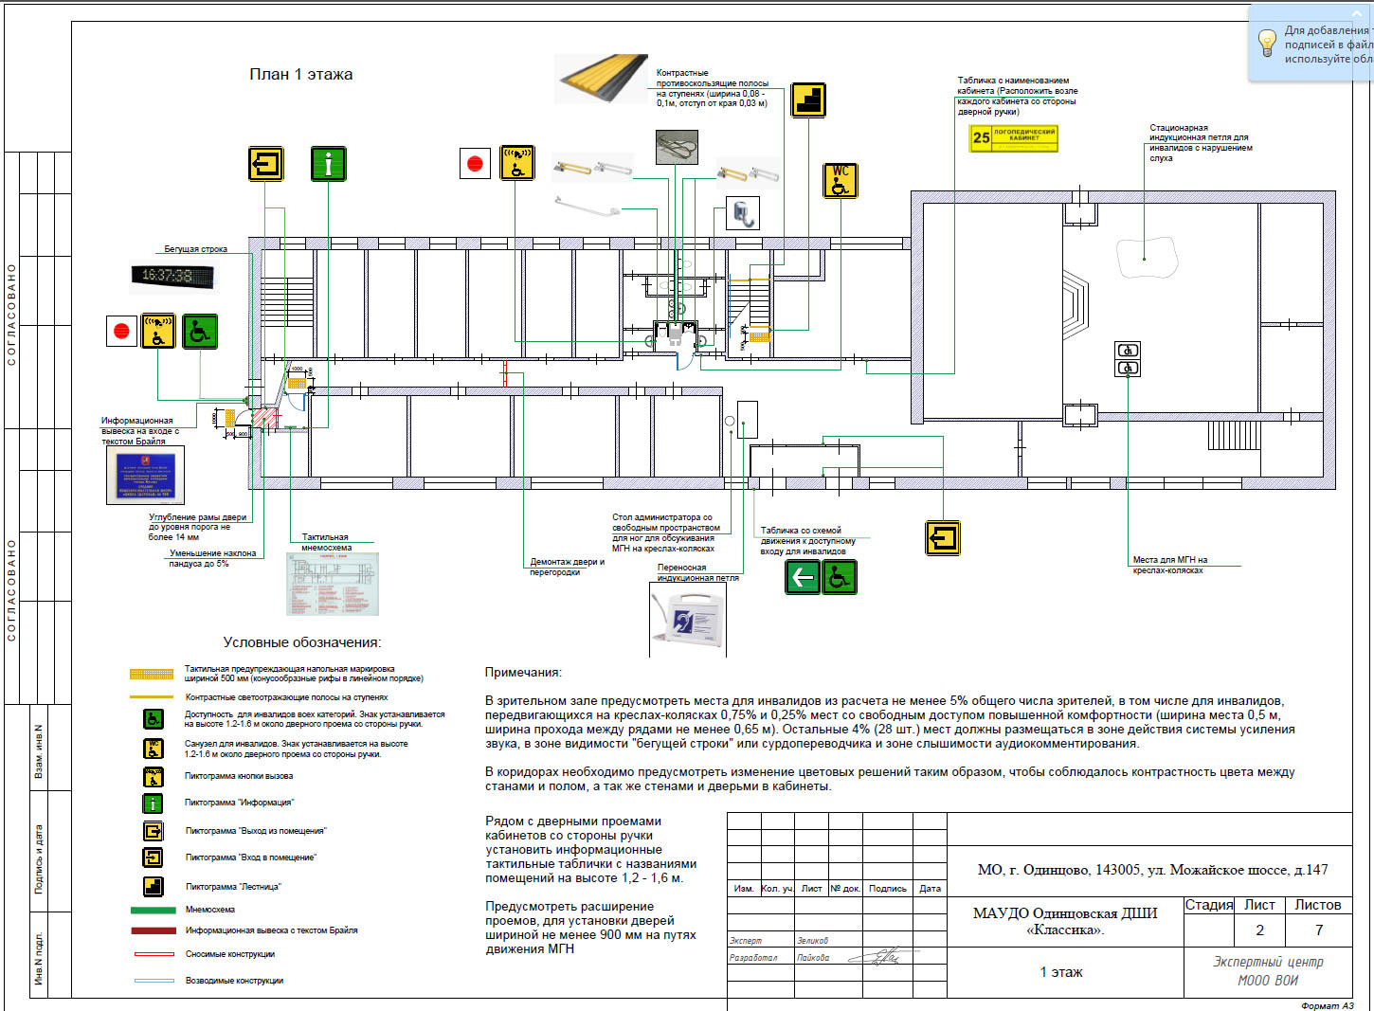Click the upper wheelchair seat symbol in the hall

1128,351
